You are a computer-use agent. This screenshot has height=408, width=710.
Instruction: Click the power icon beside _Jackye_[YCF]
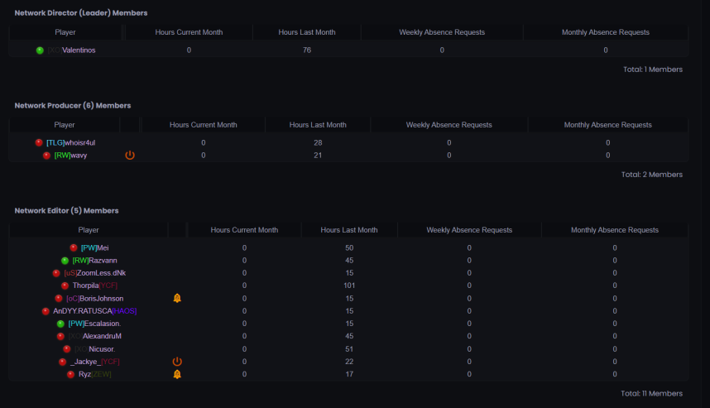tap(177, 362)
